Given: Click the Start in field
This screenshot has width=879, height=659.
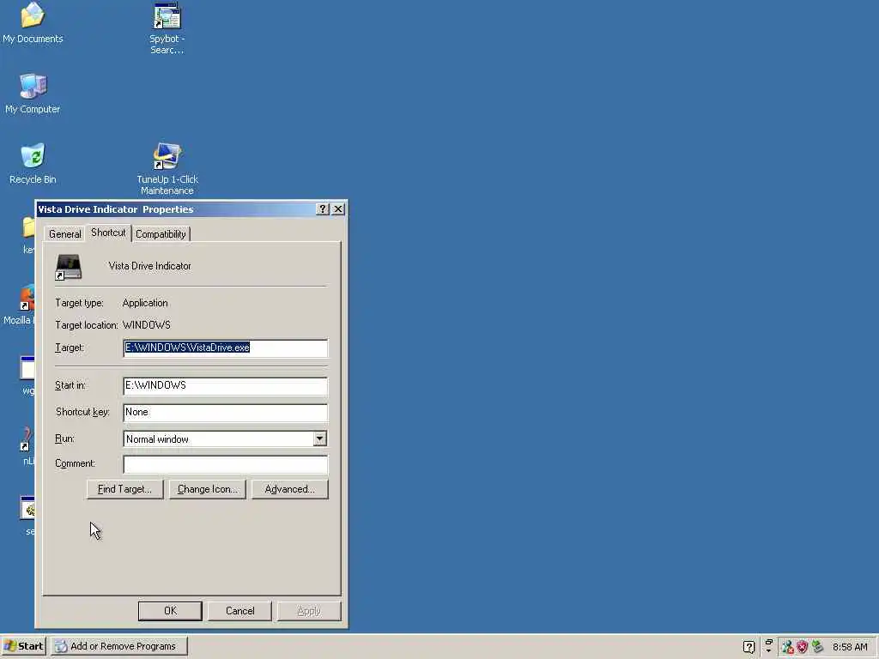Looking at the screenshot, I should [x=226, y=385].
